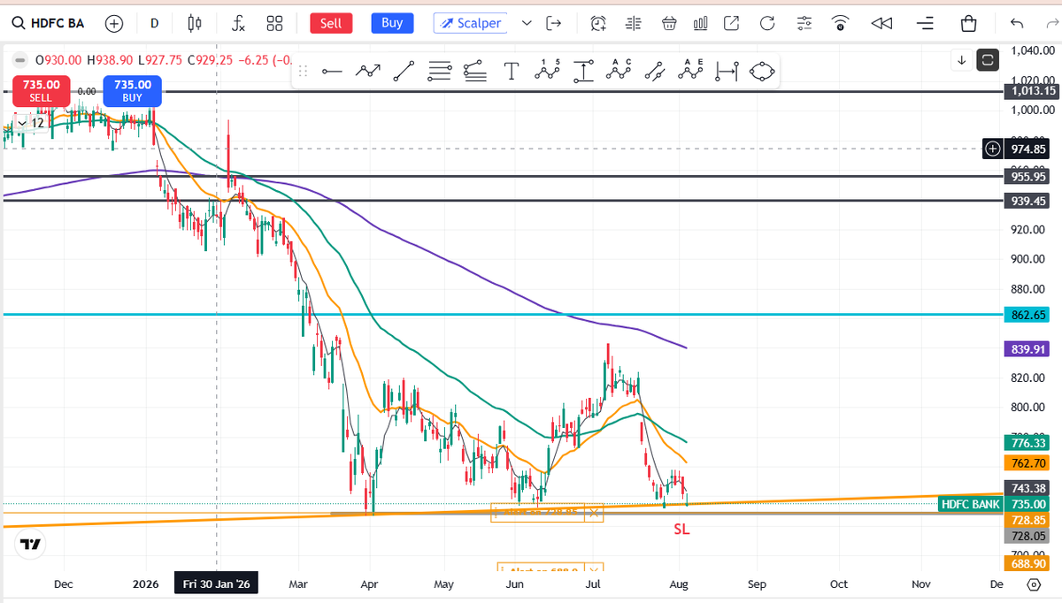
Task: Select the A-E triangle wave tool
Action: pyautogui.click(x=690, y=72)
